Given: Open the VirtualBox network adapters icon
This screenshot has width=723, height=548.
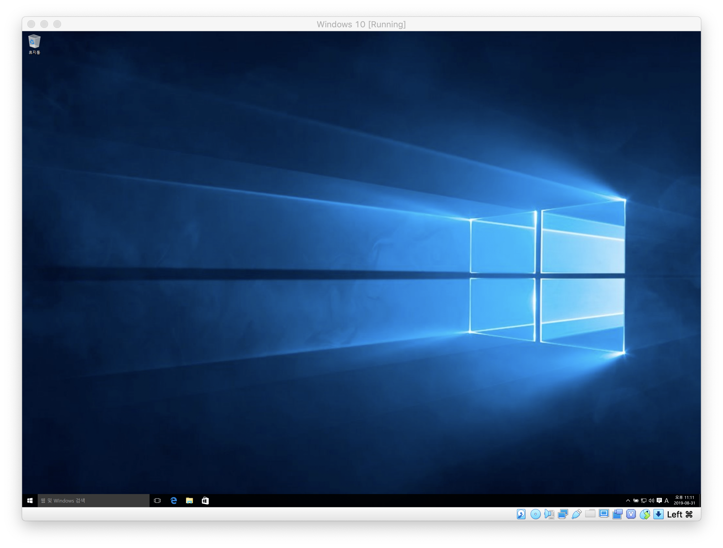Looking at the screenshot, I should click(563, 514).
